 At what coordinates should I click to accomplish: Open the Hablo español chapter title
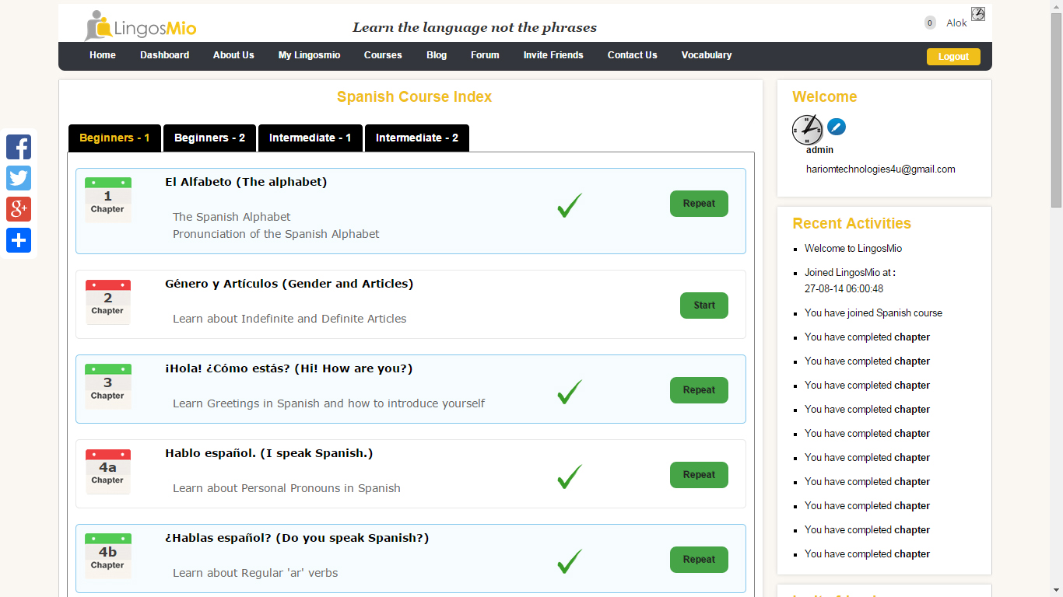tap(268, 453)
